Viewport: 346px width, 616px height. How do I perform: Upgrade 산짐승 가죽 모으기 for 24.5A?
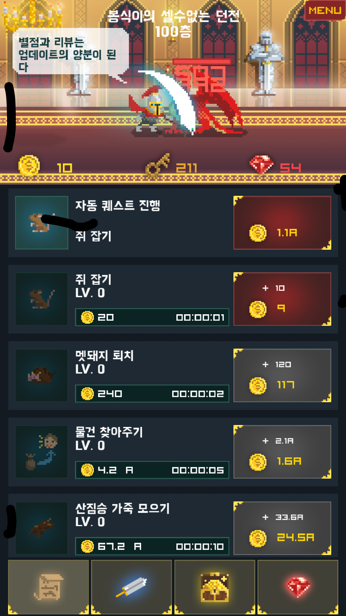click(x=282, y=528)
